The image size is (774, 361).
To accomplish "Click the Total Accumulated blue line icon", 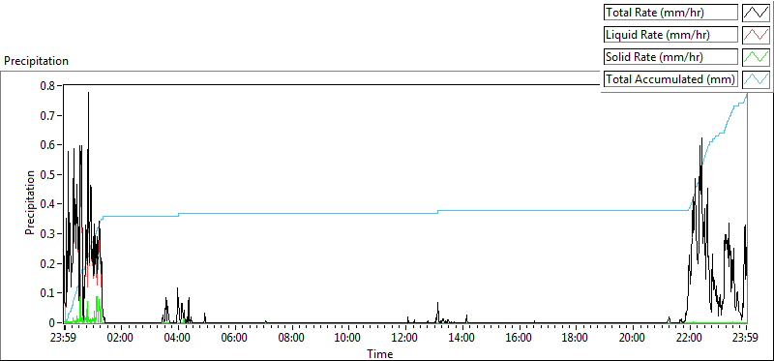I will click(757, 79).
